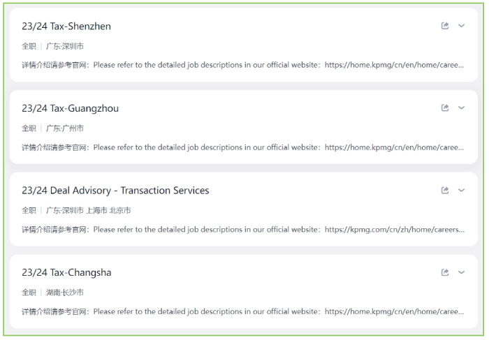
Task: Open 23/24 Deal Advisory - Transaction Services title
Action: (x=115, y=191)
